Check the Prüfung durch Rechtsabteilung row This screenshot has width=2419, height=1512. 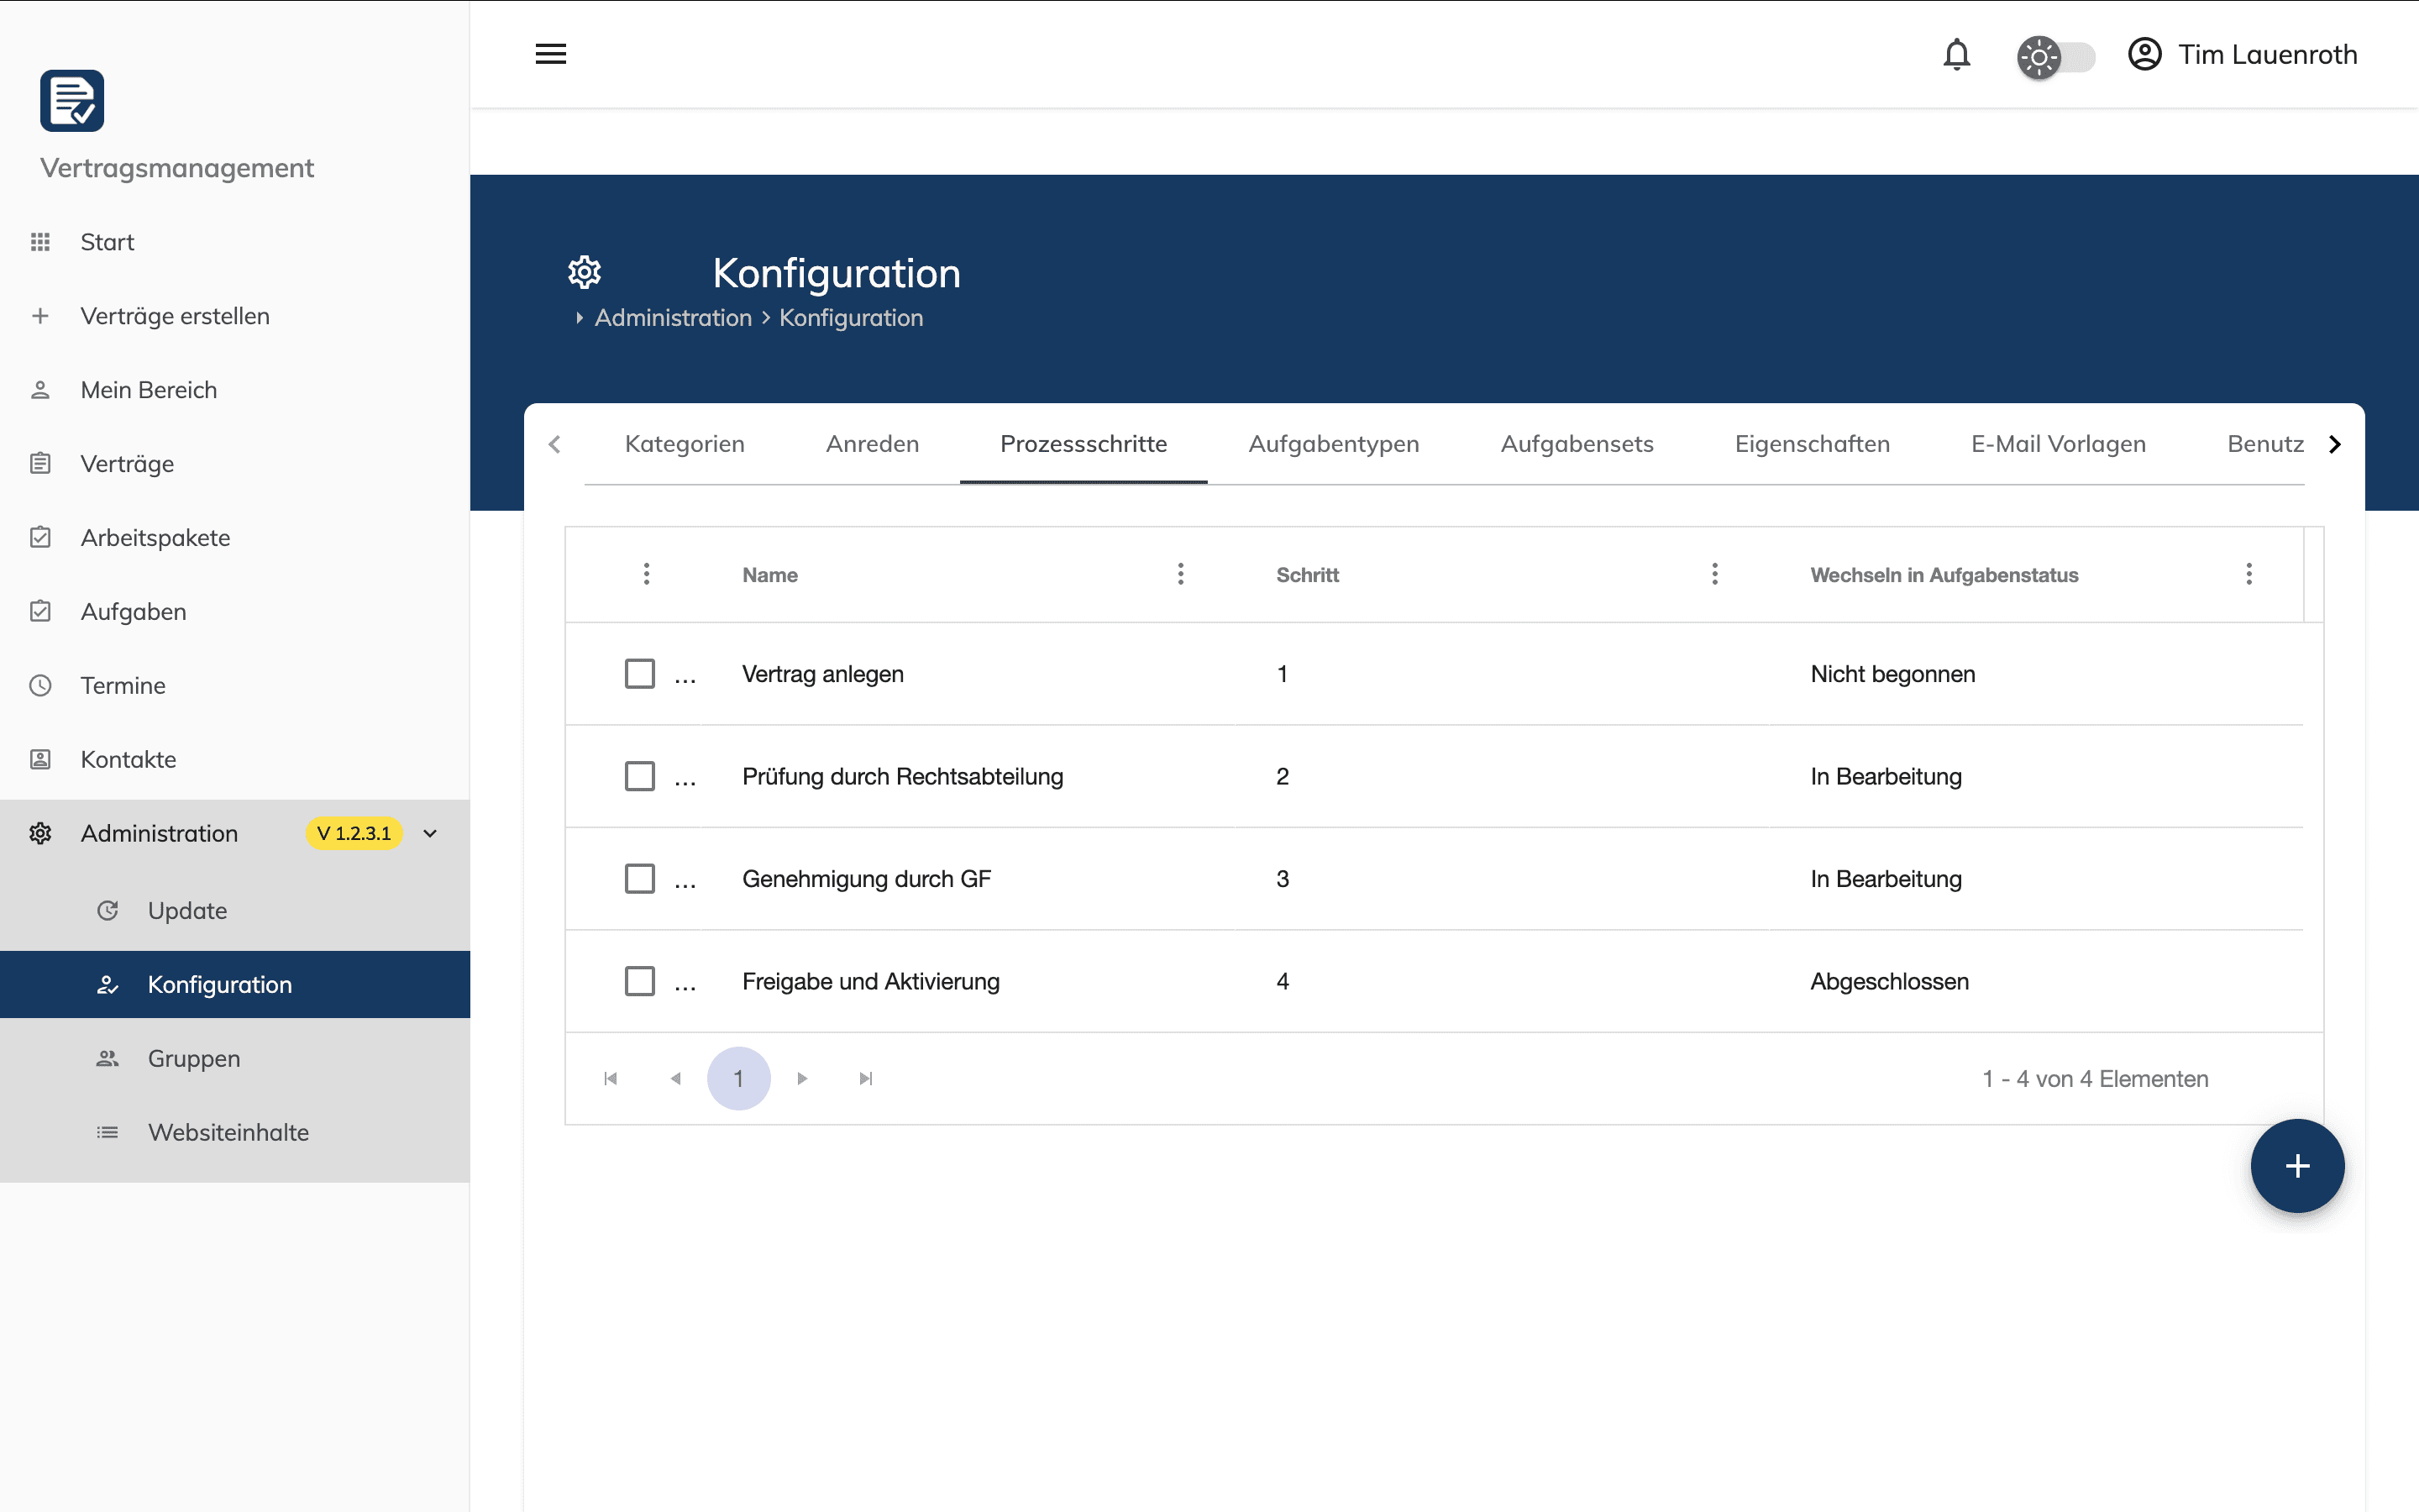coord(640,777)
